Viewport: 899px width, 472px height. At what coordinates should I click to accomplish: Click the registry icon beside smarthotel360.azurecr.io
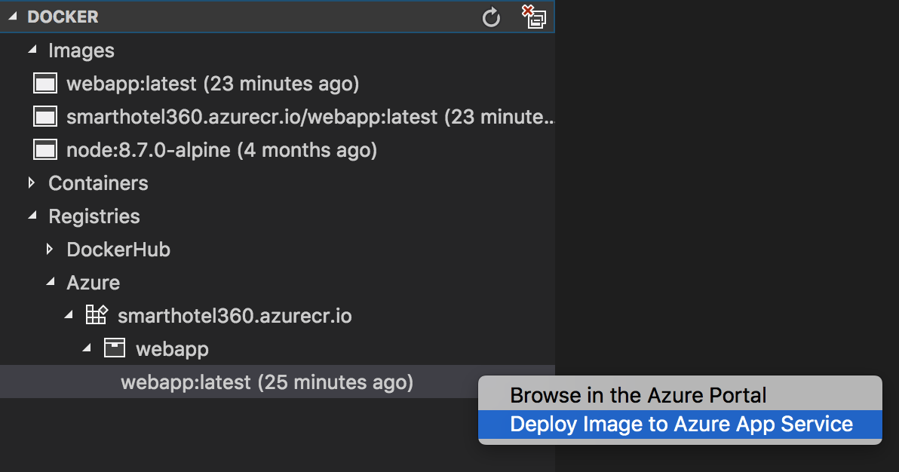pos(97,315)
